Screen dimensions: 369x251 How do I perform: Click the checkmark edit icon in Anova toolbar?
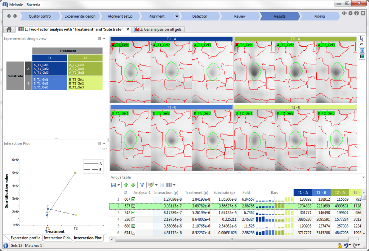[151, 185]
